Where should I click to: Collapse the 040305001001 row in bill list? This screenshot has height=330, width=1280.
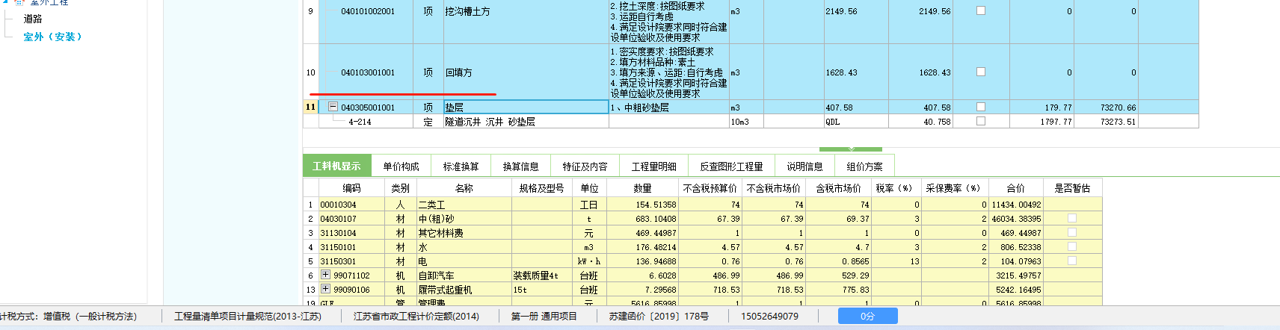(x=333, y=107)
